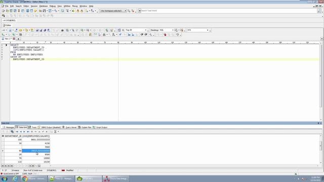Go to first record in grid navigator
The image size is (324, 182).
(x=17, y=131)
